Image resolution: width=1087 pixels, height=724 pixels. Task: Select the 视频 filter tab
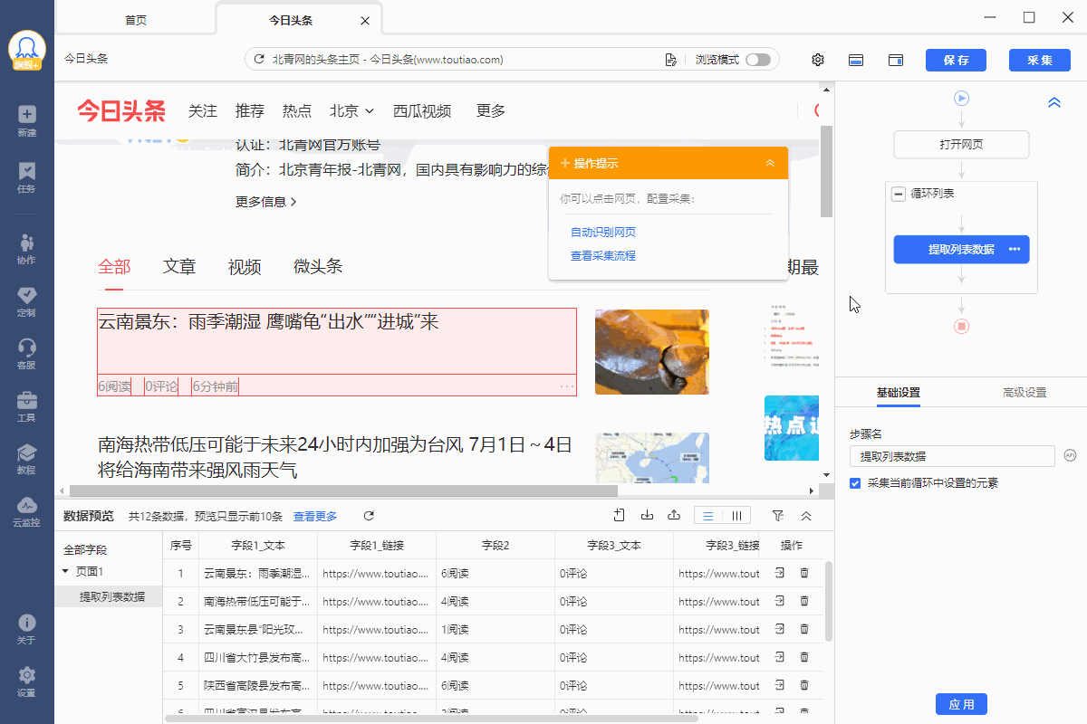click(245, 266)
